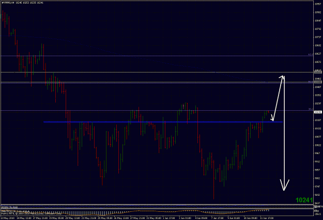Viewport: 323px width, 220px height.
Task: Select the 61.8 Fibonacci level label
Action: [x=311, y=55]
